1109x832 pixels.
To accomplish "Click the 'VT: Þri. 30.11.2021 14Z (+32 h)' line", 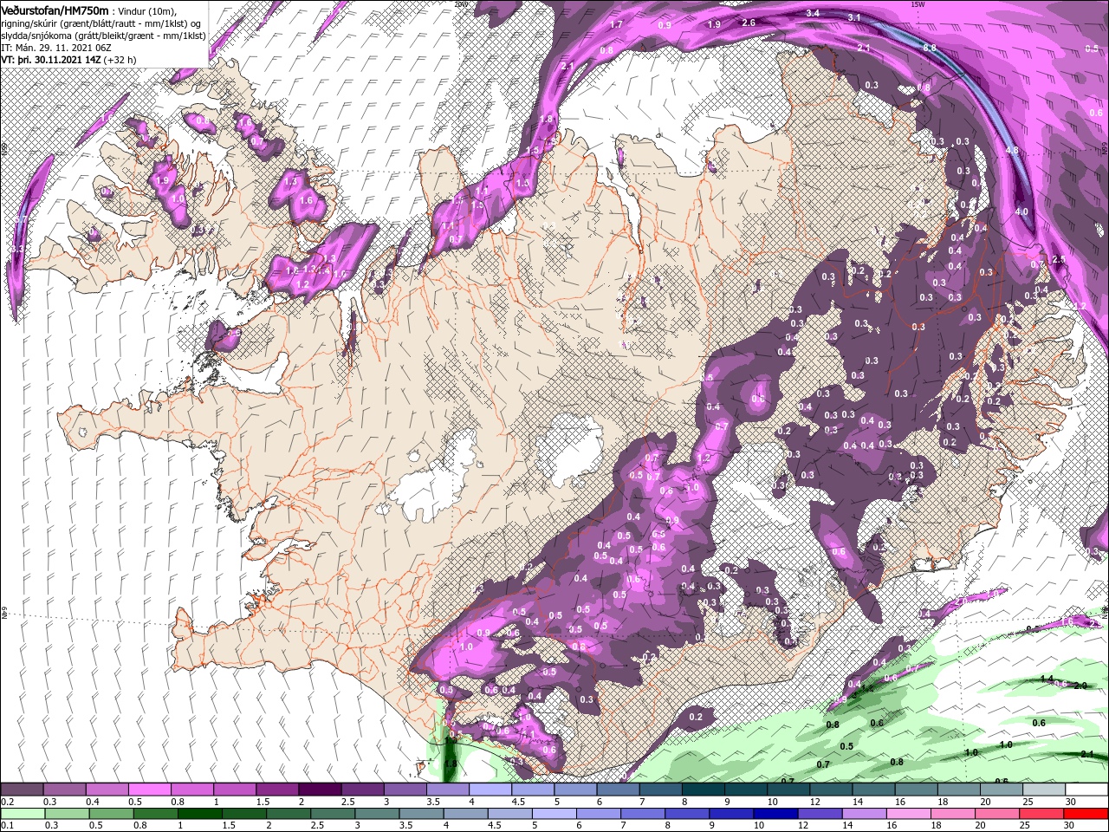I will [68, 60].
